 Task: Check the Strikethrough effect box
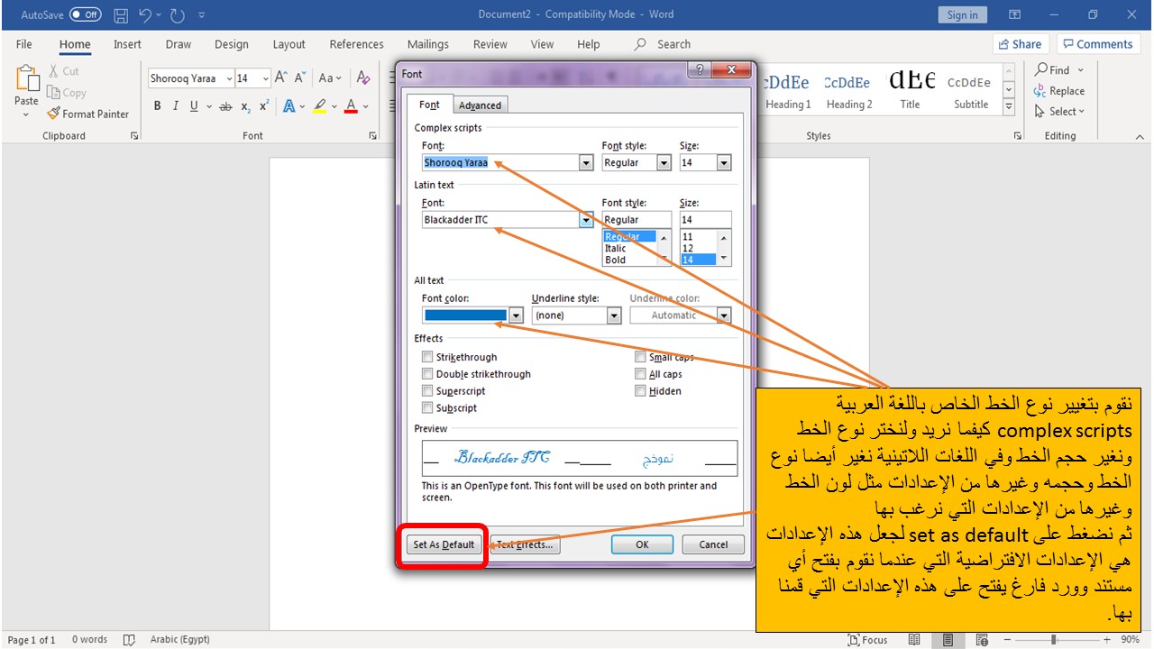(x=427, y=357)
